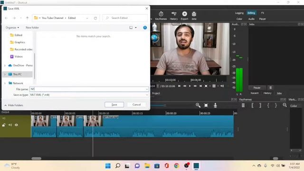The image size is (304, 171).
Task: Select the Videos library
Action: click(17, 57)
